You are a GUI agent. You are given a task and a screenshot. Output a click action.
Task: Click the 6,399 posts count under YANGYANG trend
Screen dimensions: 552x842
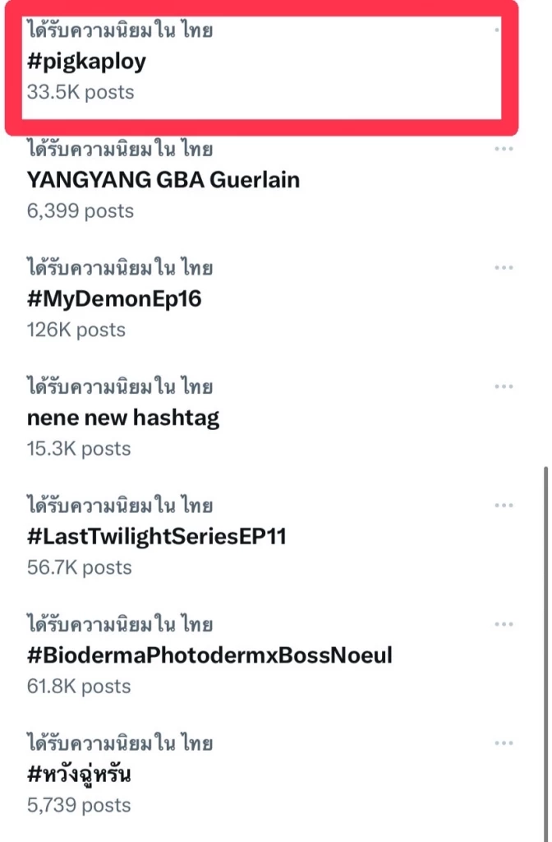(x=80, y=210)
